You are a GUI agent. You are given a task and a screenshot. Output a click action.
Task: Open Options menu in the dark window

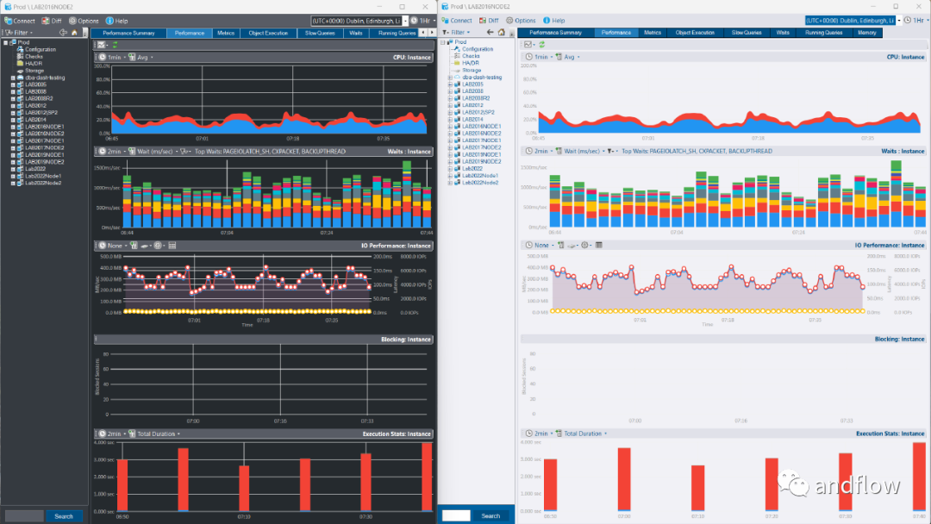click(84, 21)
